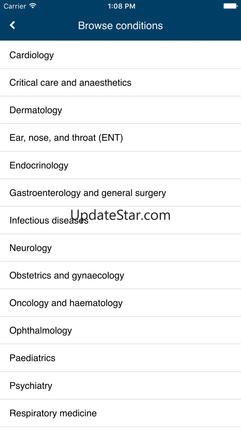The height and width of the screenshot is (428, 241).
Task: Tap the back arrow icon
Action: point(12,25)
